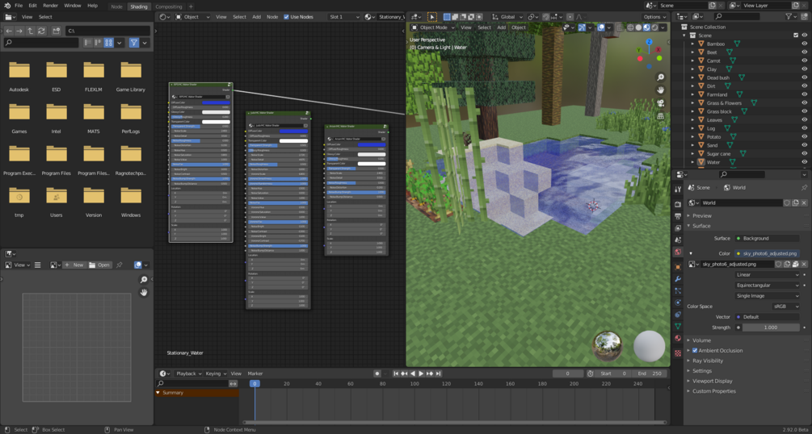Screen dimensions: 812x434
Task: Hide Carrot collection in outliner
Action: pyautogui.click(x=804, y=61)
